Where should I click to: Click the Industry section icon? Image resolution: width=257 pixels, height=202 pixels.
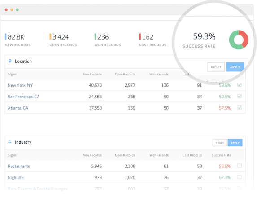click(10, 142)
